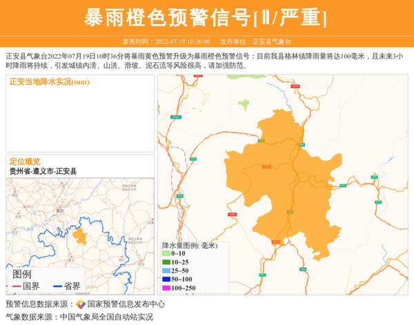Screen dimensions: 414x325
Task: Click the 降水量图例(毫米) legend title
Action: (190, 245)
